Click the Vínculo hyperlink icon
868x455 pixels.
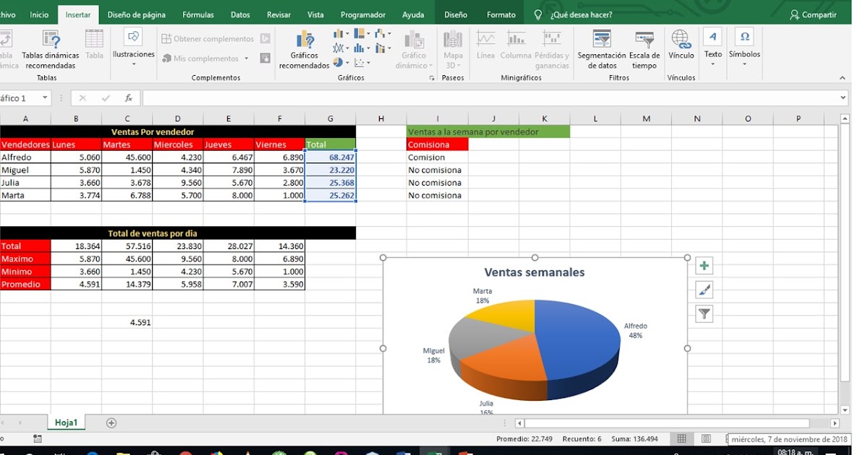tap(680, 48)
